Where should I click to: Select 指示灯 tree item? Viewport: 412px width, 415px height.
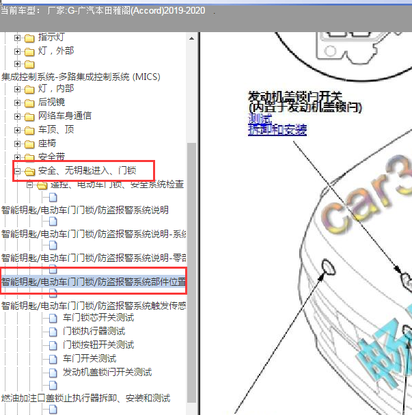(51, 37)
